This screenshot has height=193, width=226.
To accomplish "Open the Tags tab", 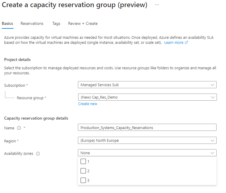I will 56,23.
